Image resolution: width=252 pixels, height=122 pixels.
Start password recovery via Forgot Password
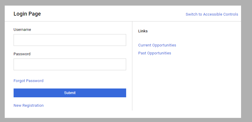click(x=28, y=81)
